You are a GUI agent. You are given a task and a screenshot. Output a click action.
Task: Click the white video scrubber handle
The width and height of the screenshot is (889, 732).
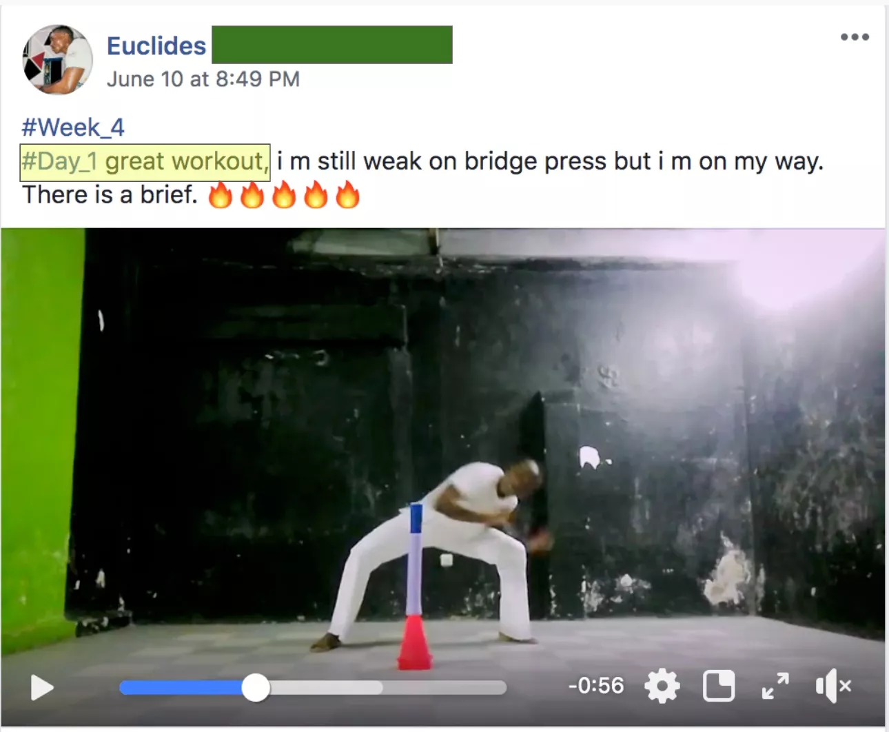click(x=256, y=687)
